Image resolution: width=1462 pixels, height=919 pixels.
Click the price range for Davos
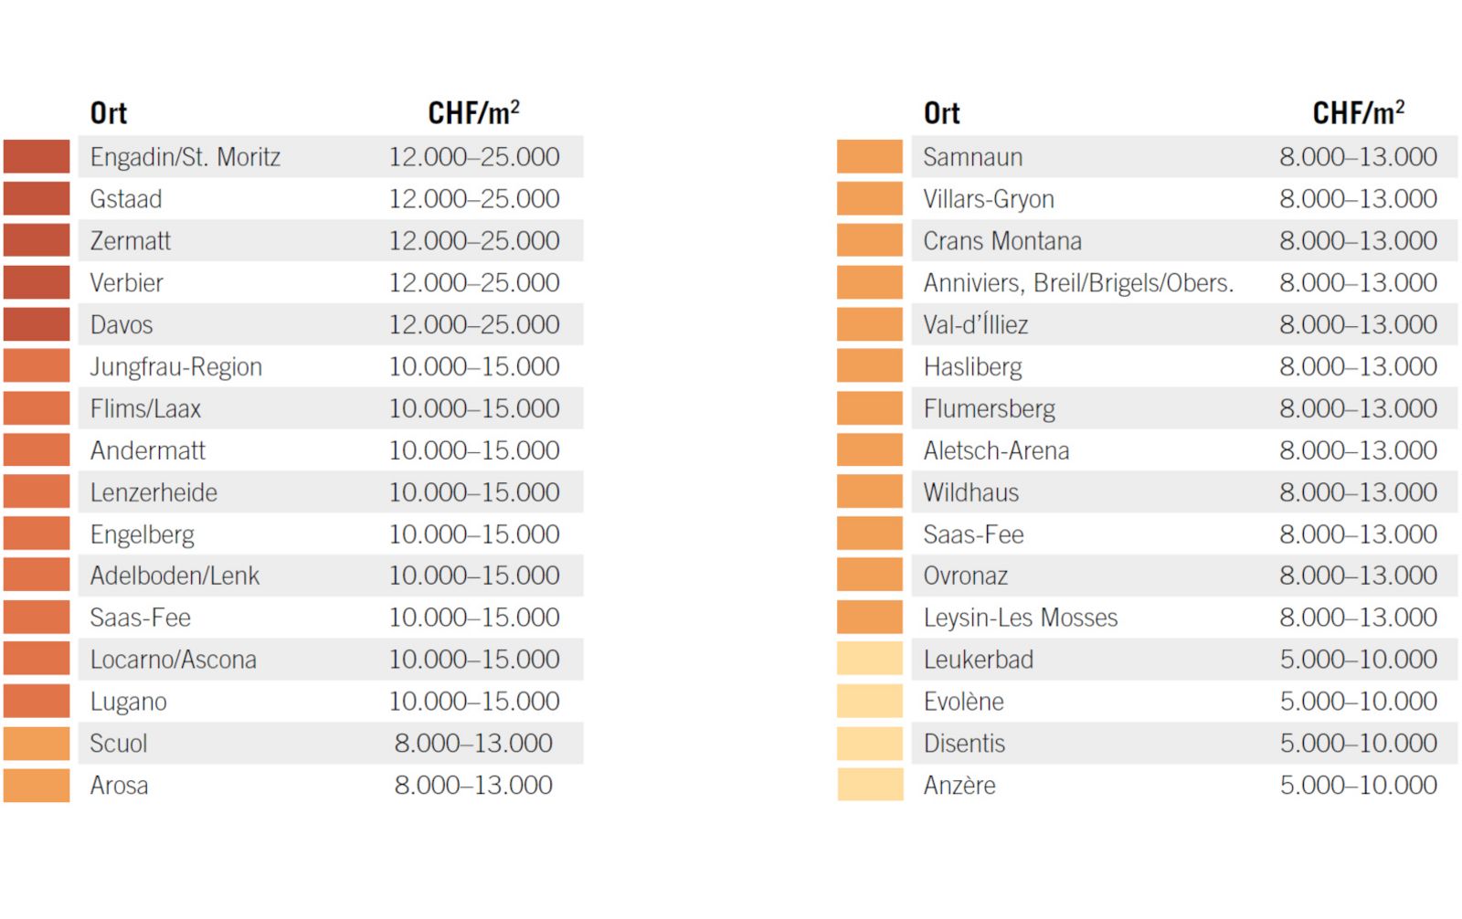tap(474, 325)
